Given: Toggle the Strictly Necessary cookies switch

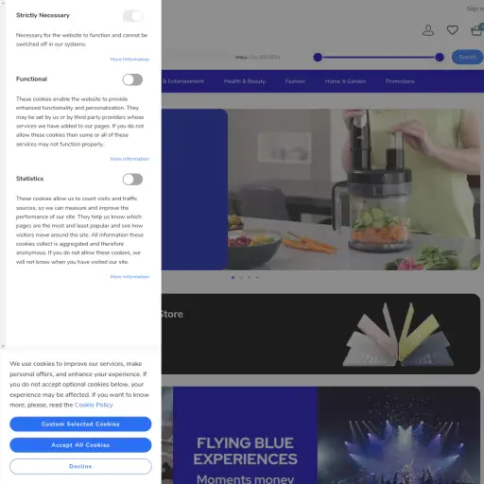Looking at the screenshot, I should point(132,16).
